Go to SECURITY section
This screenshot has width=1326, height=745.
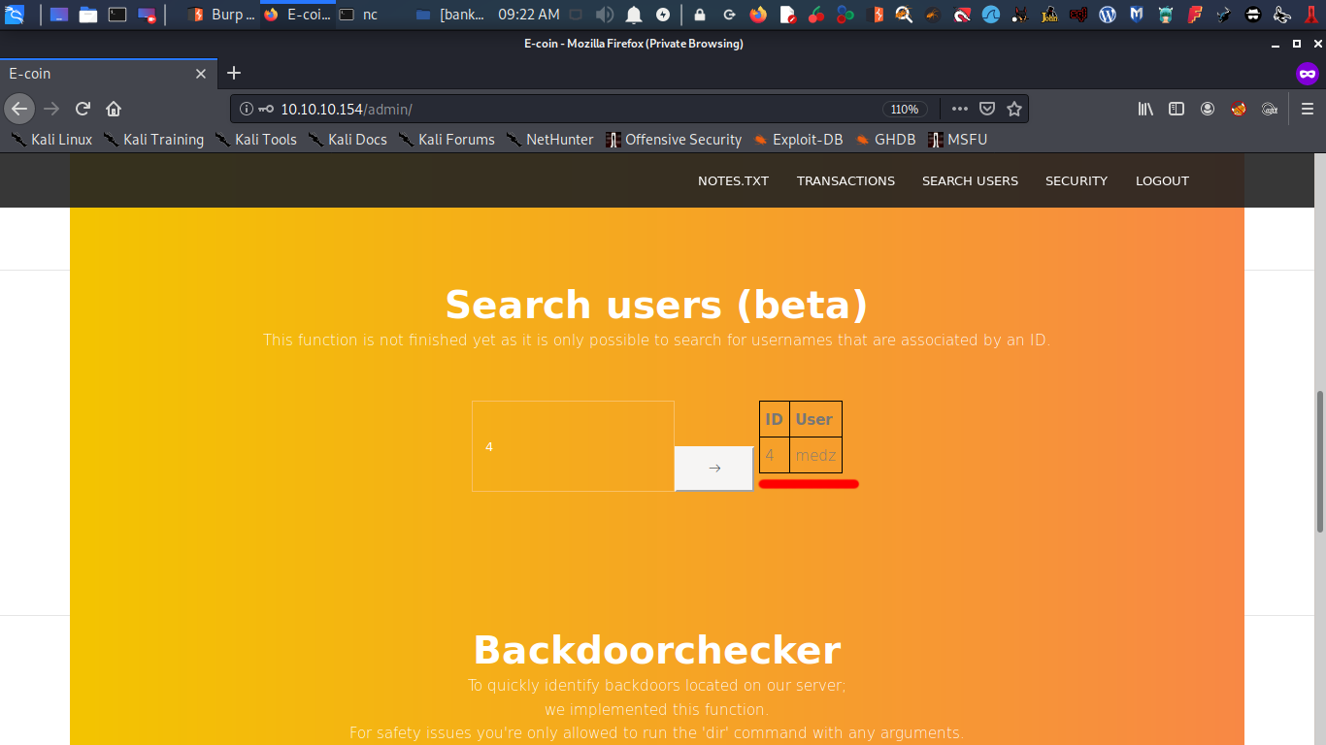pyautogui.click(x=1076, y=180)
